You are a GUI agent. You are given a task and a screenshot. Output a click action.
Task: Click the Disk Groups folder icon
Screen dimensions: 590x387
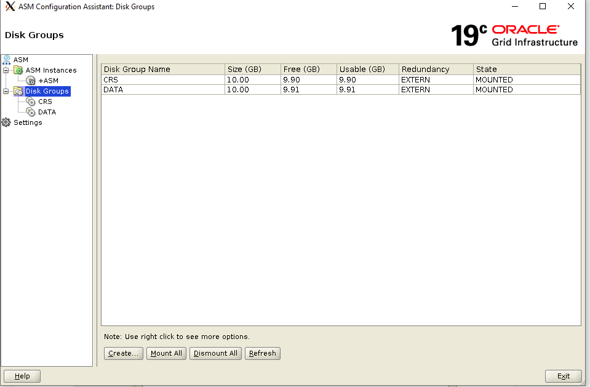pyautogui.click(x=18, y=91)
